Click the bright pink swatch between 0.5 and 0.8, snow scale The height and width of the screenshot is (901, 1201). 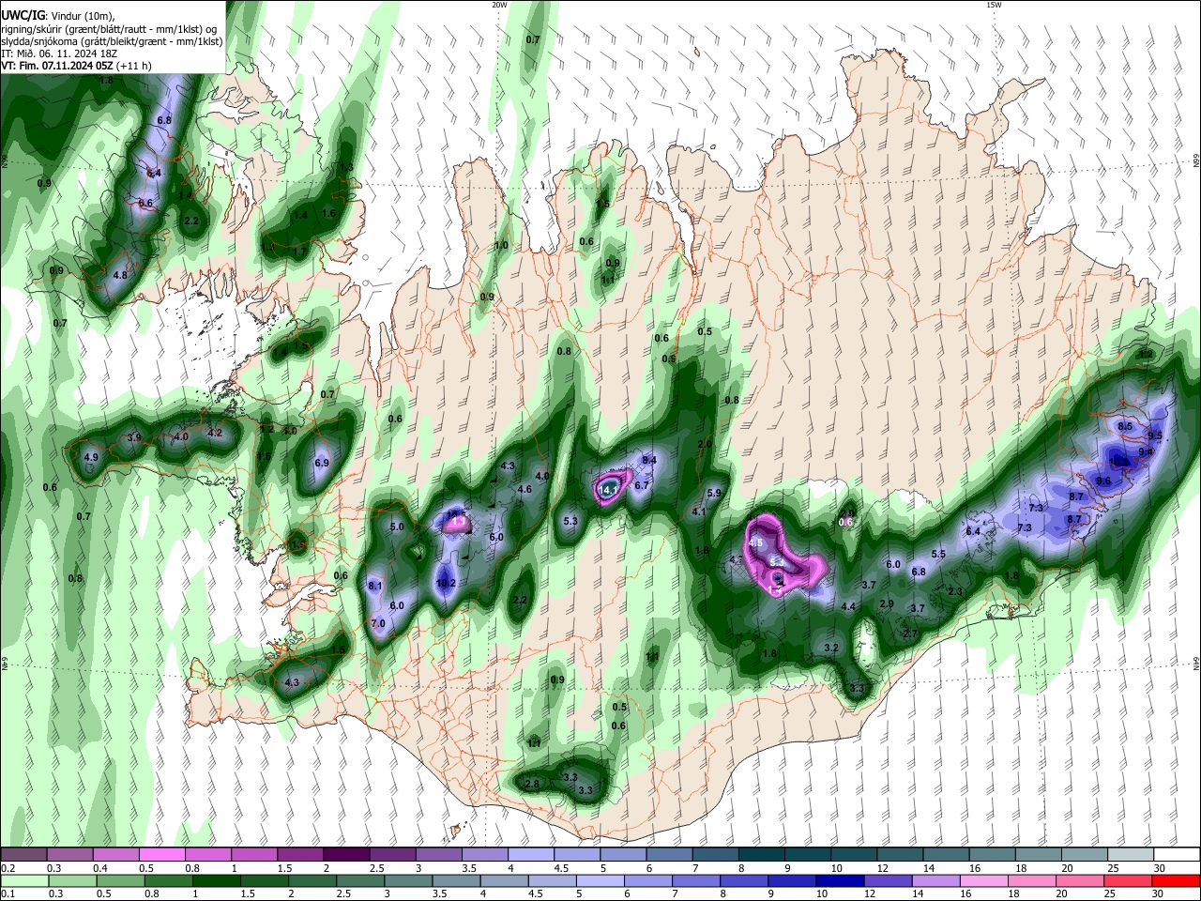[161, 854]
